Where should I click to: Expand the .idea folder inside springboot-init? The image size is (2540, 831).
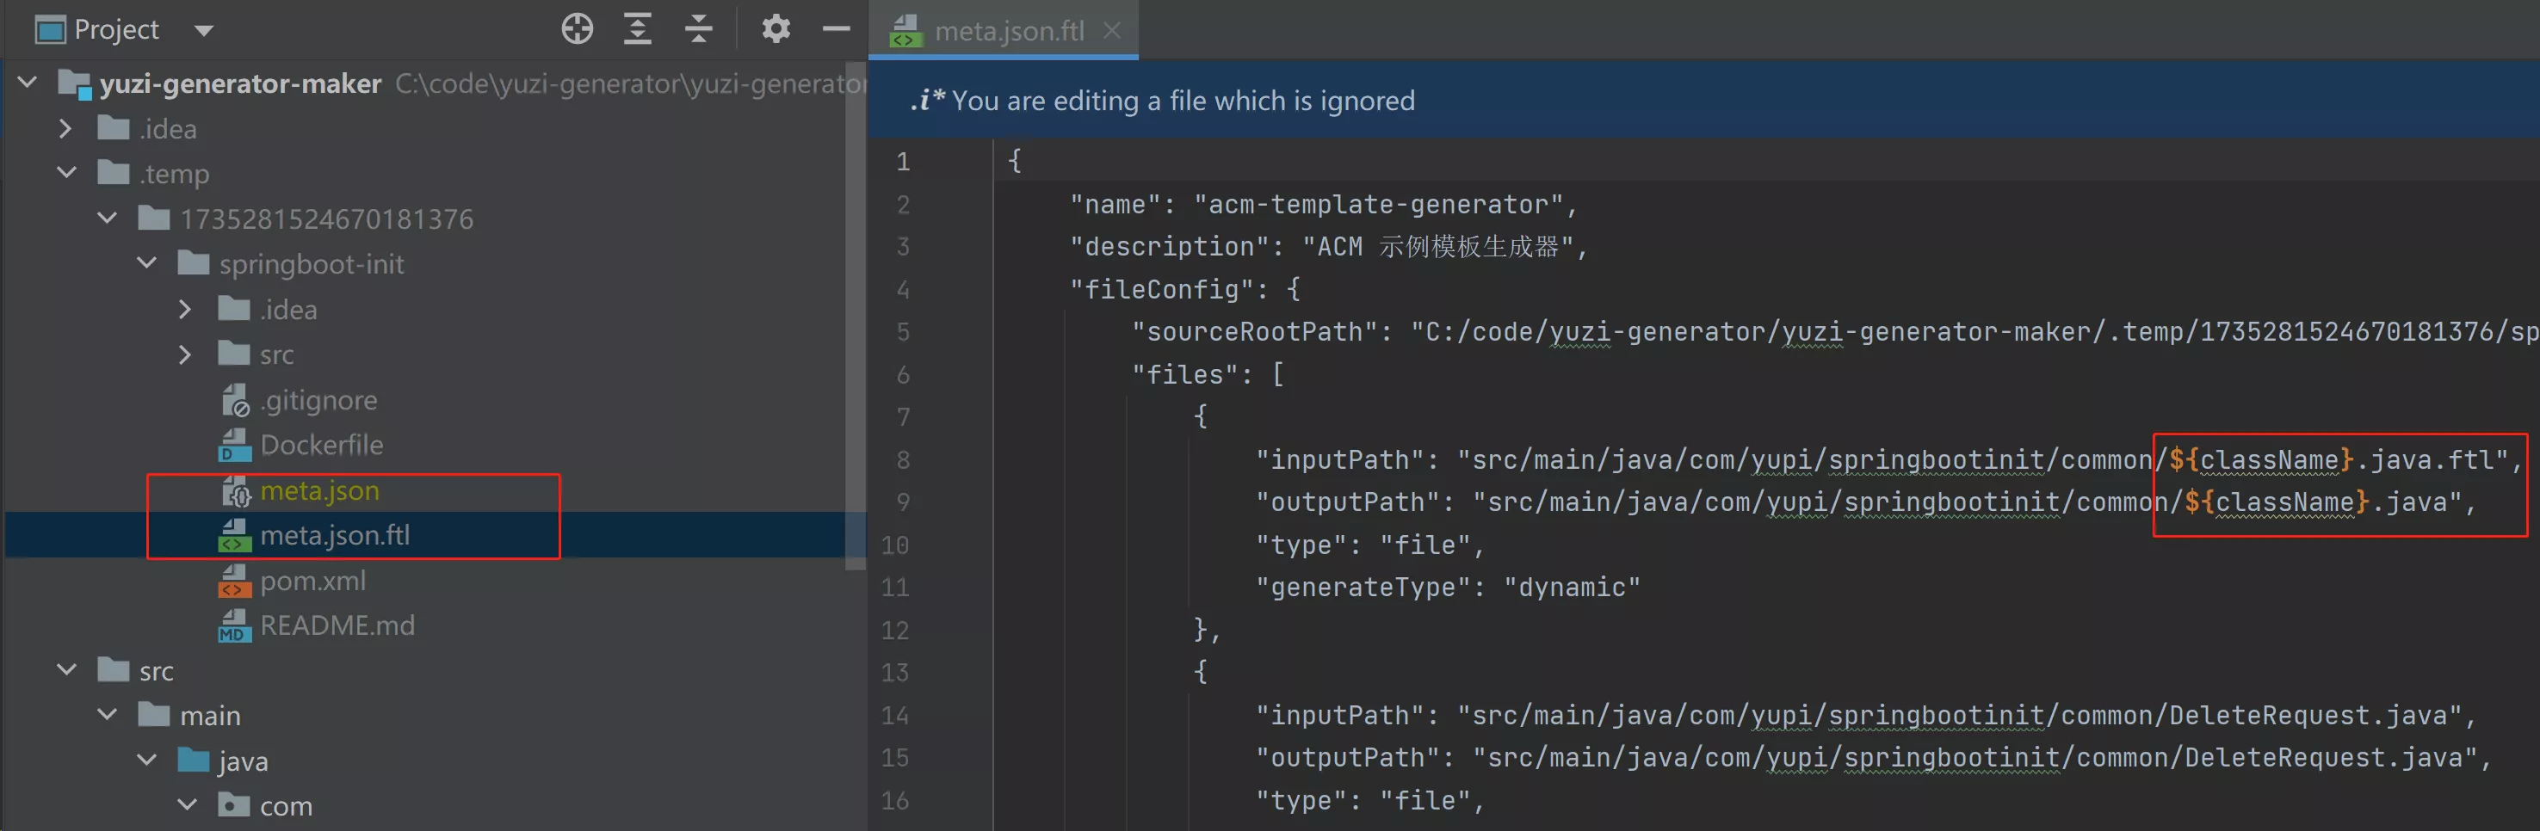coord(185,310)
